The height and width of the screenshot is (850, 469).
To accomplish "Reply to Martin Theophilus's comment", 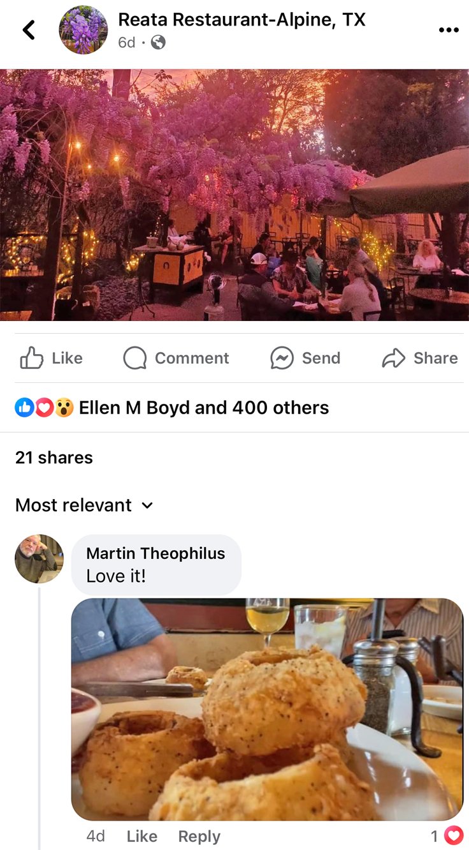I will (x=199, y=836).
